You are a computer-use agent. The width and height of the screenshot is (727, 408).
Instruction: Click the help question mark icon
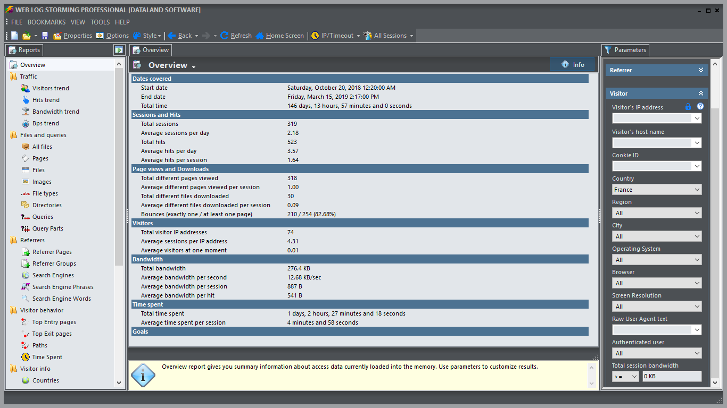click(x=700, y=107)
